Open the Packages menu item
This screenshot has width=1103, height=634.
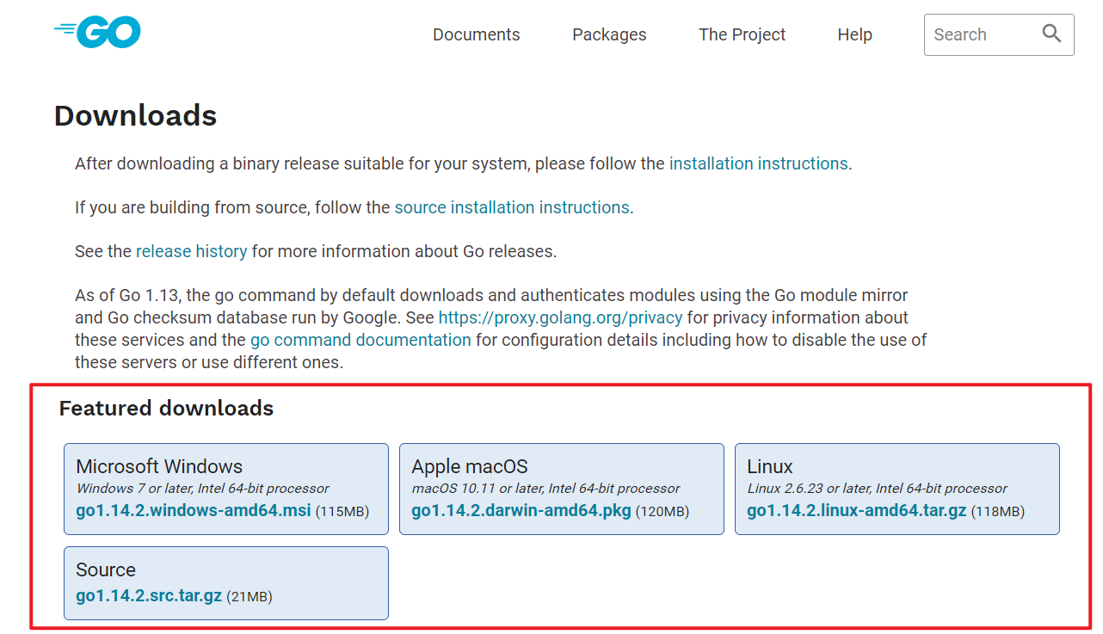(609, 34)
